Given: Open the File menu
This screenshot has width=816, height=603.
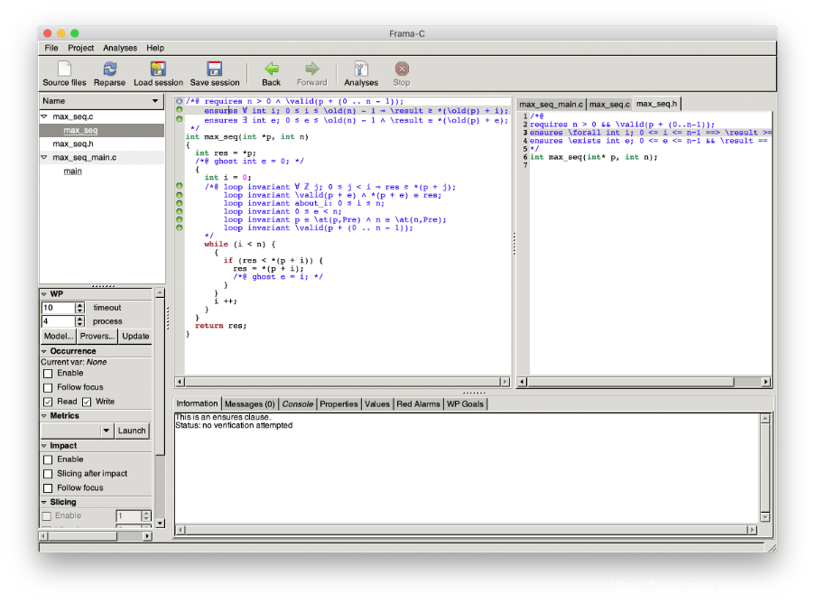Looking at the screenshot, I should tap(51, 48).
